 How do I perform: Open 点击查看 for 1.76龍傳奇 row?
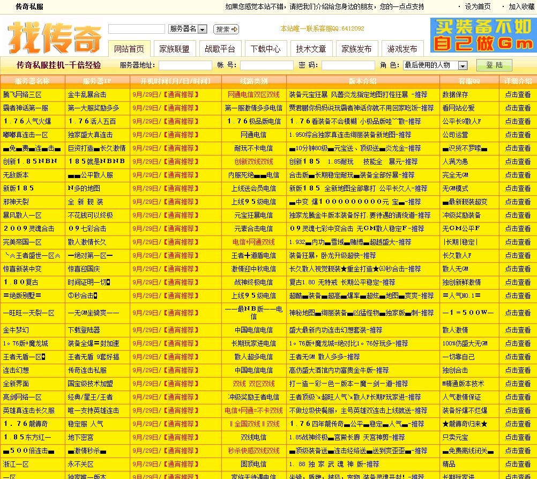[518, 424]
